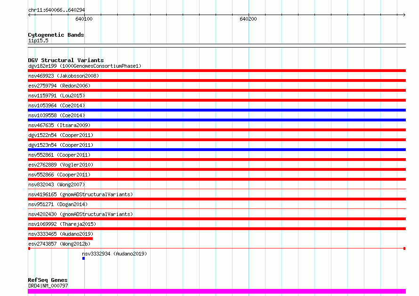
Task: Click the red nsv467635 variant bar
Action: tap(217, 130)
